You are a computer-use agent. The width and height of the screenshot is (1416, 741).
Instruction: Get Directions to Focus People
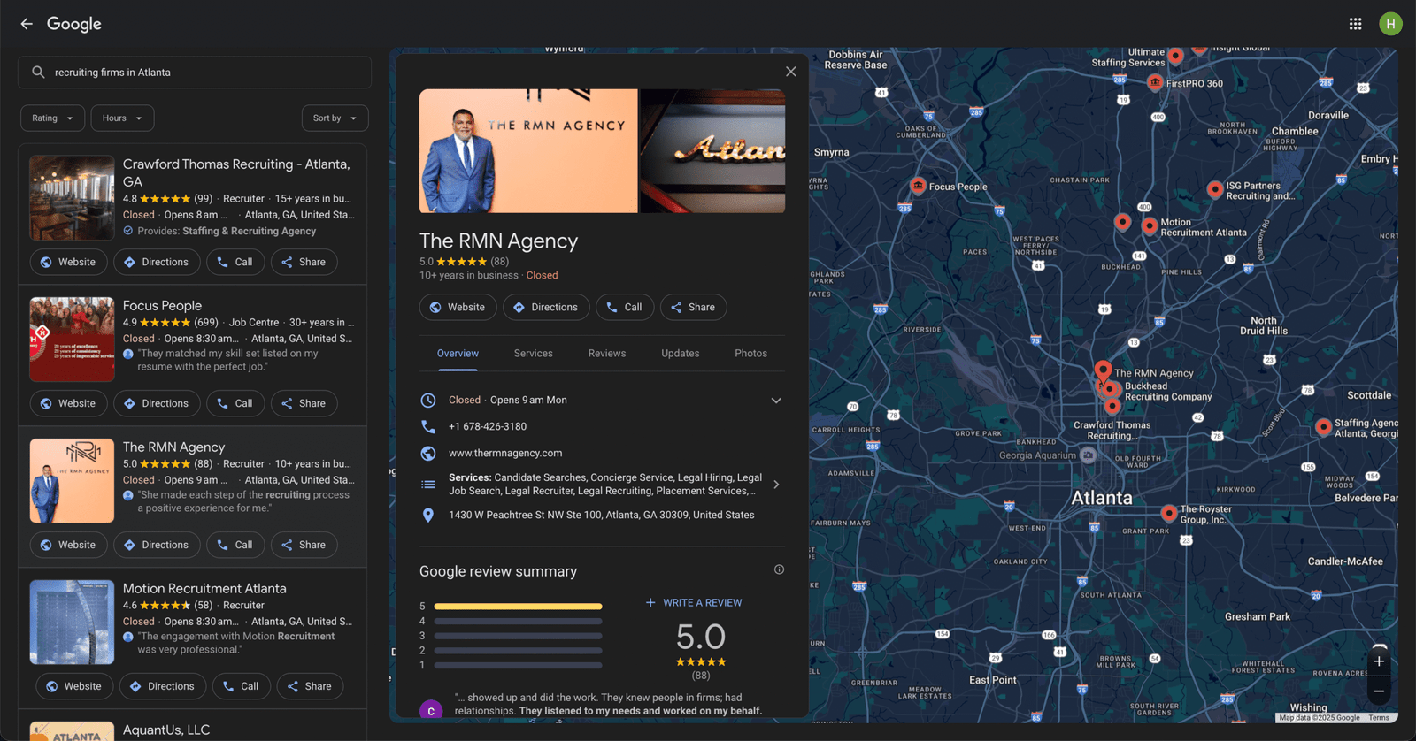(x=157, y=404)
